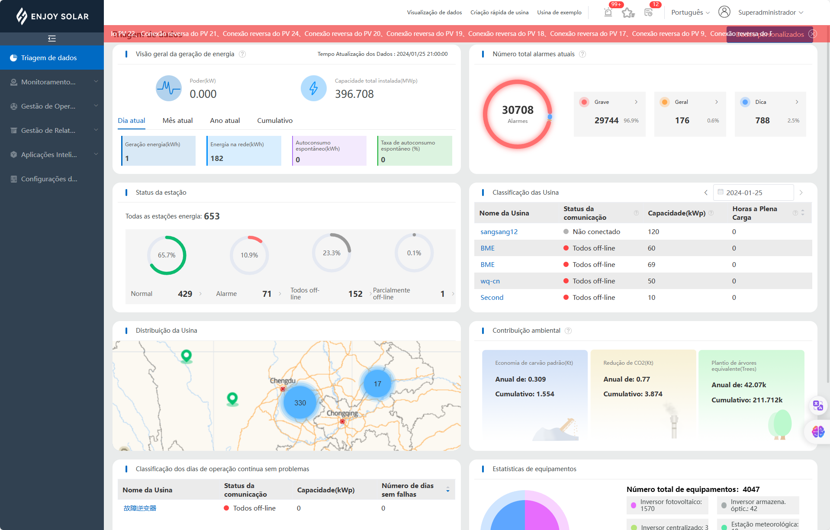Open alarm bell notifications icon
Image resolution: width=830 pixels, height=530 pixels.
point(608,12)
